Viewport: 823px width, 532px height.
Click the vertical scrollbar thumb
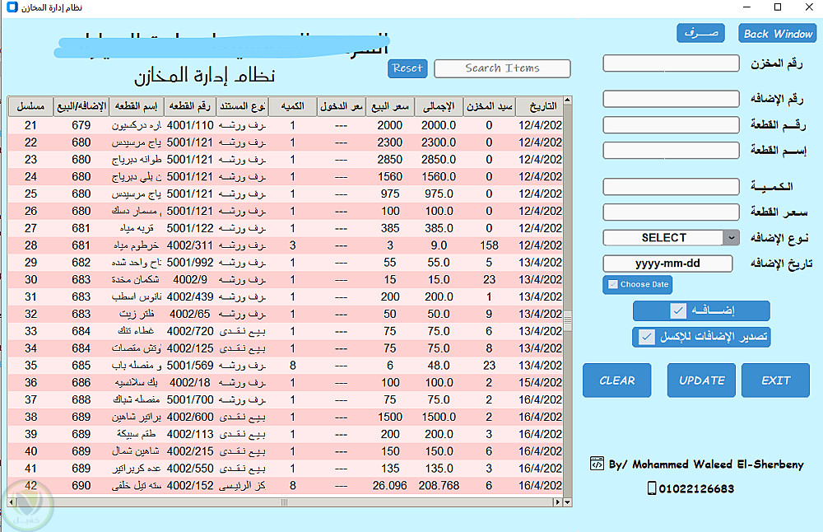tap(567, 320)
